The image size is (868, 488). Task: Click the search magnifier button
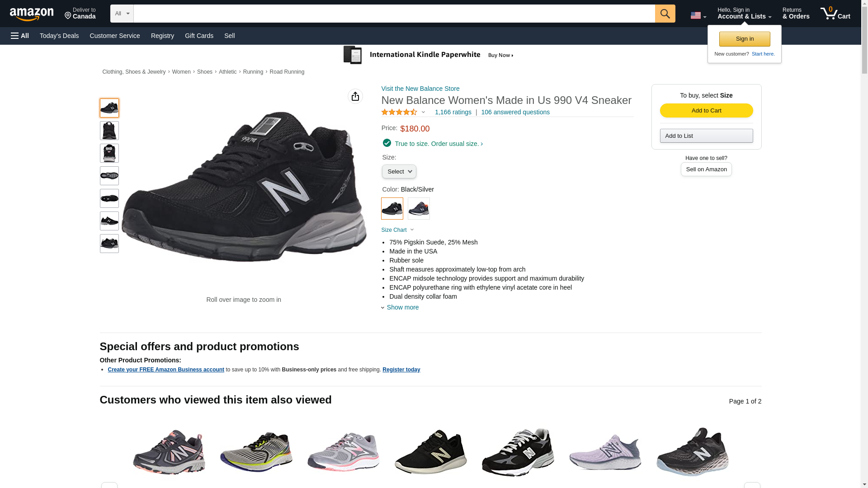coord(665,14)
